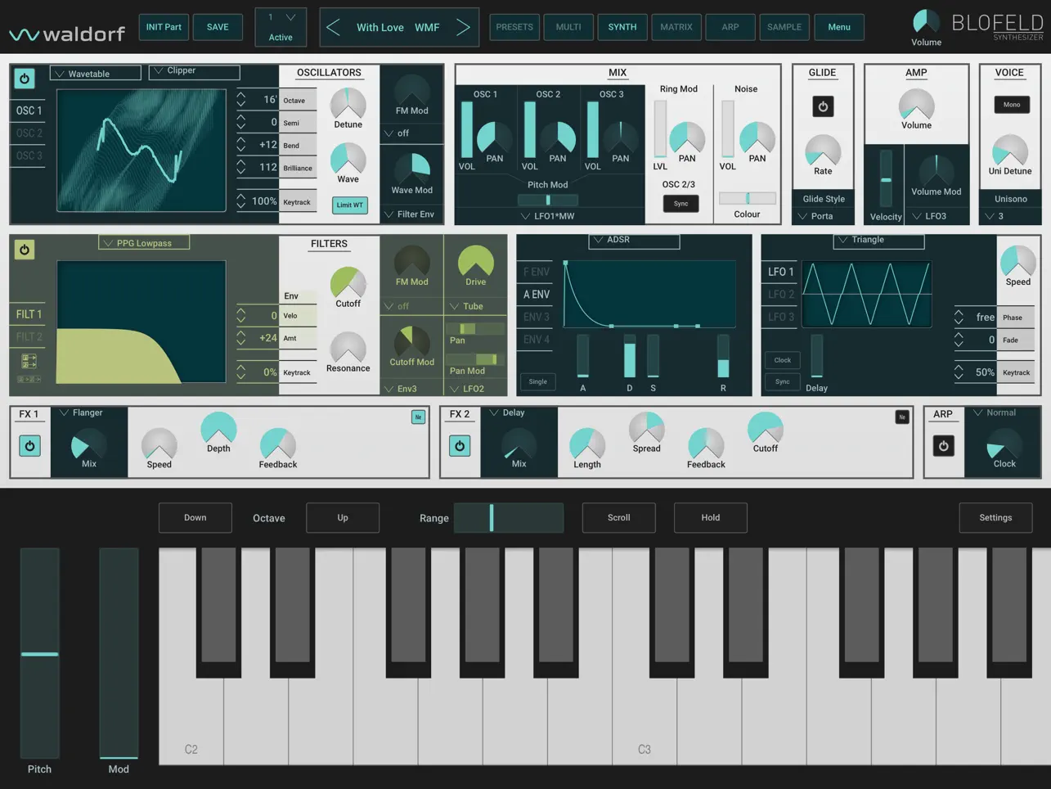Viewport: 1051px width, 789px height.
Task: Click the Waldorf logo
Action: pos(65,33)
